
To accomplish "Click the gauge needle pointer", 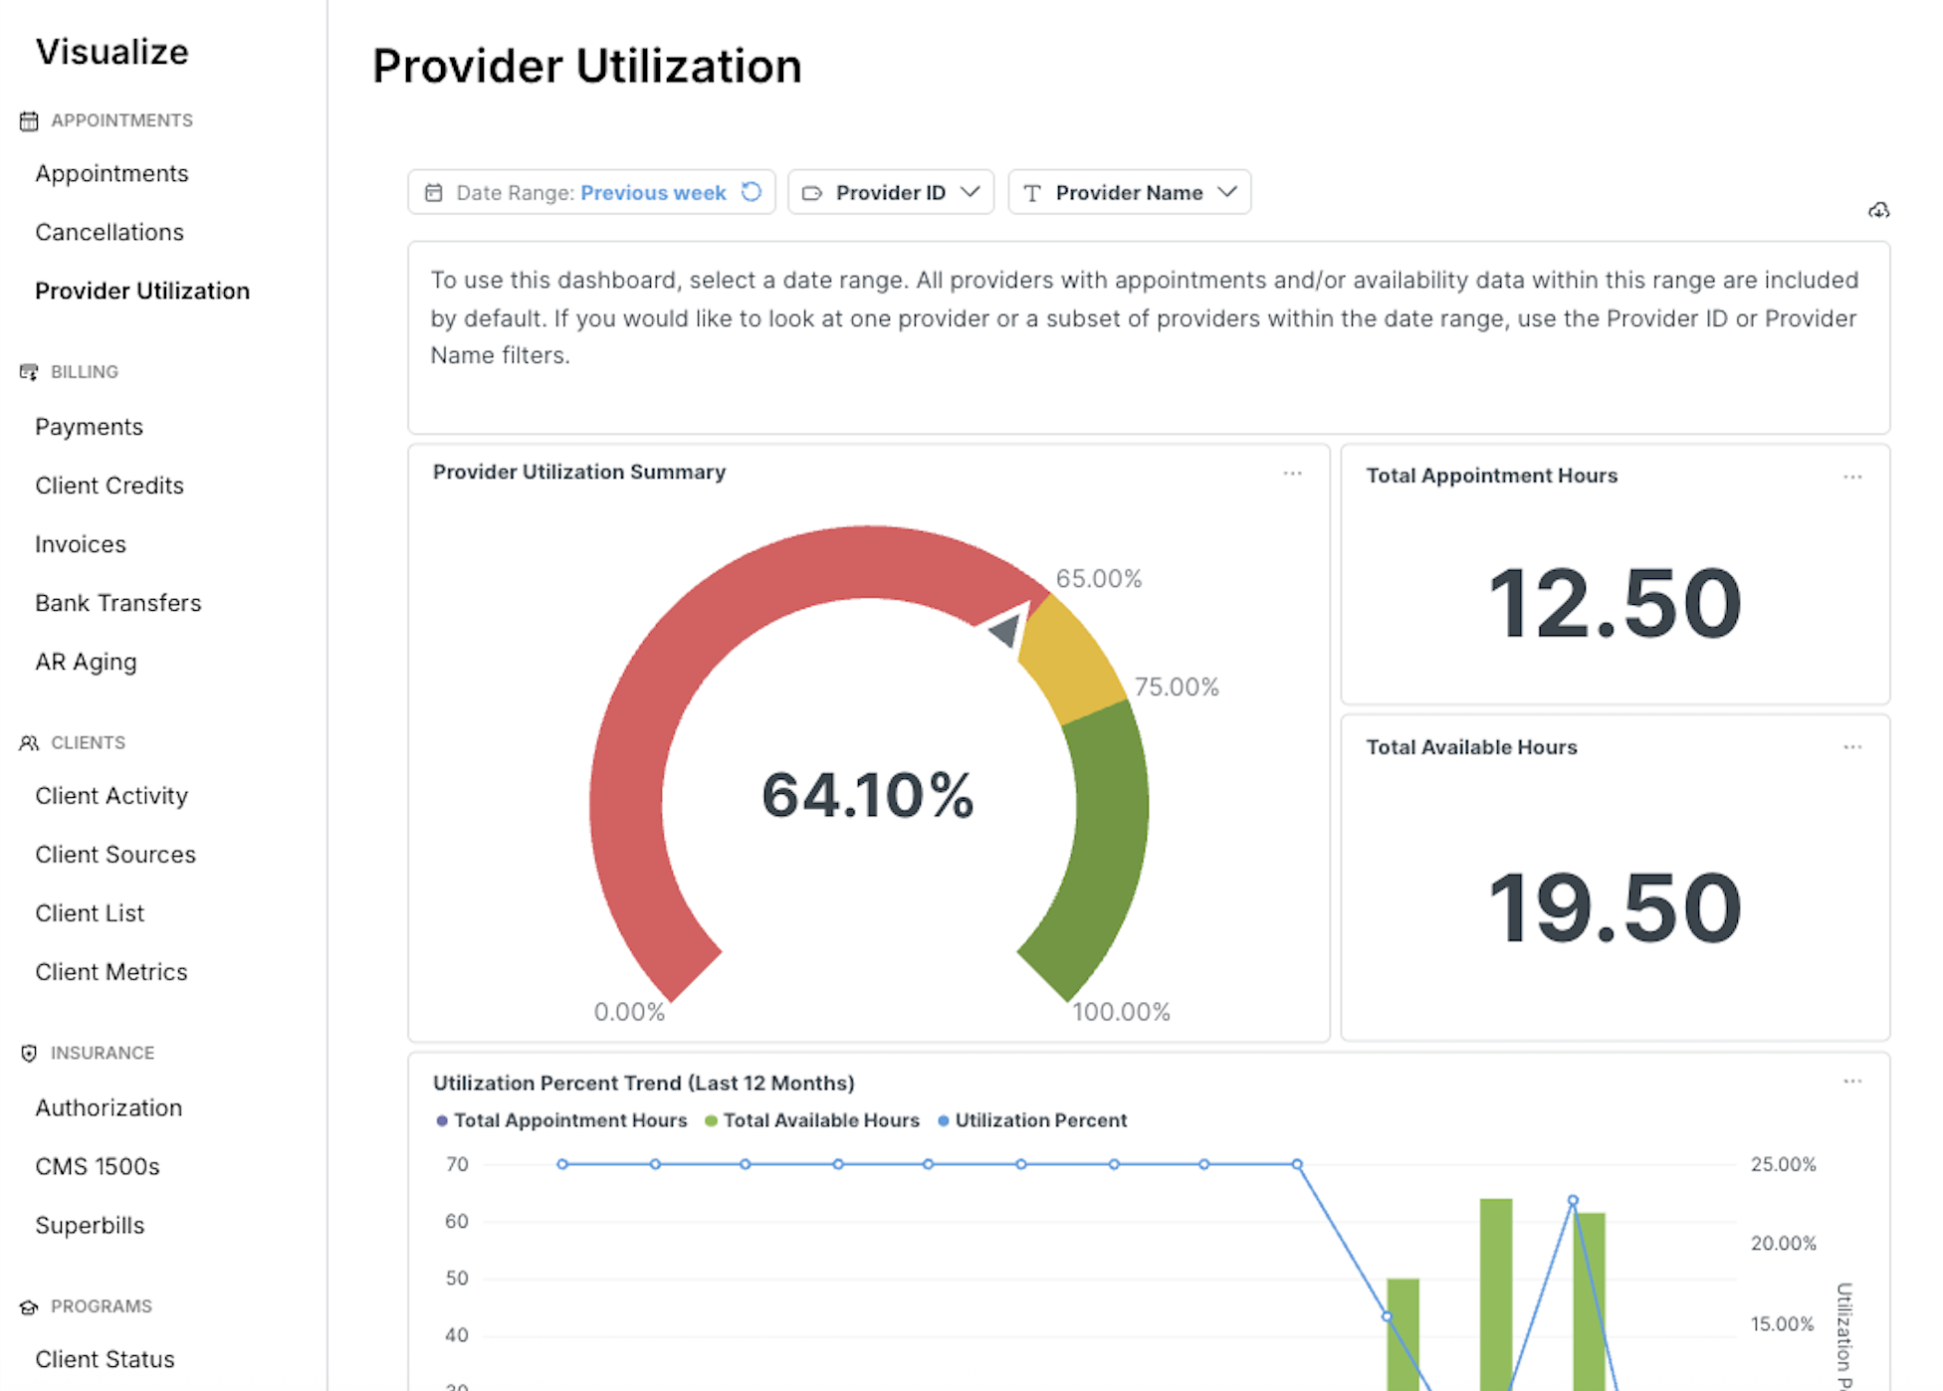I will [1006, 629].
